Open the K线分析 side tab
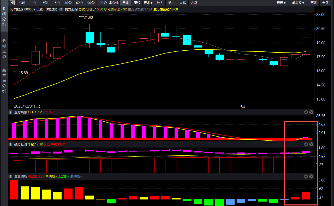The height and width of the screenshot is (206, 334). (x=4, y=16)
